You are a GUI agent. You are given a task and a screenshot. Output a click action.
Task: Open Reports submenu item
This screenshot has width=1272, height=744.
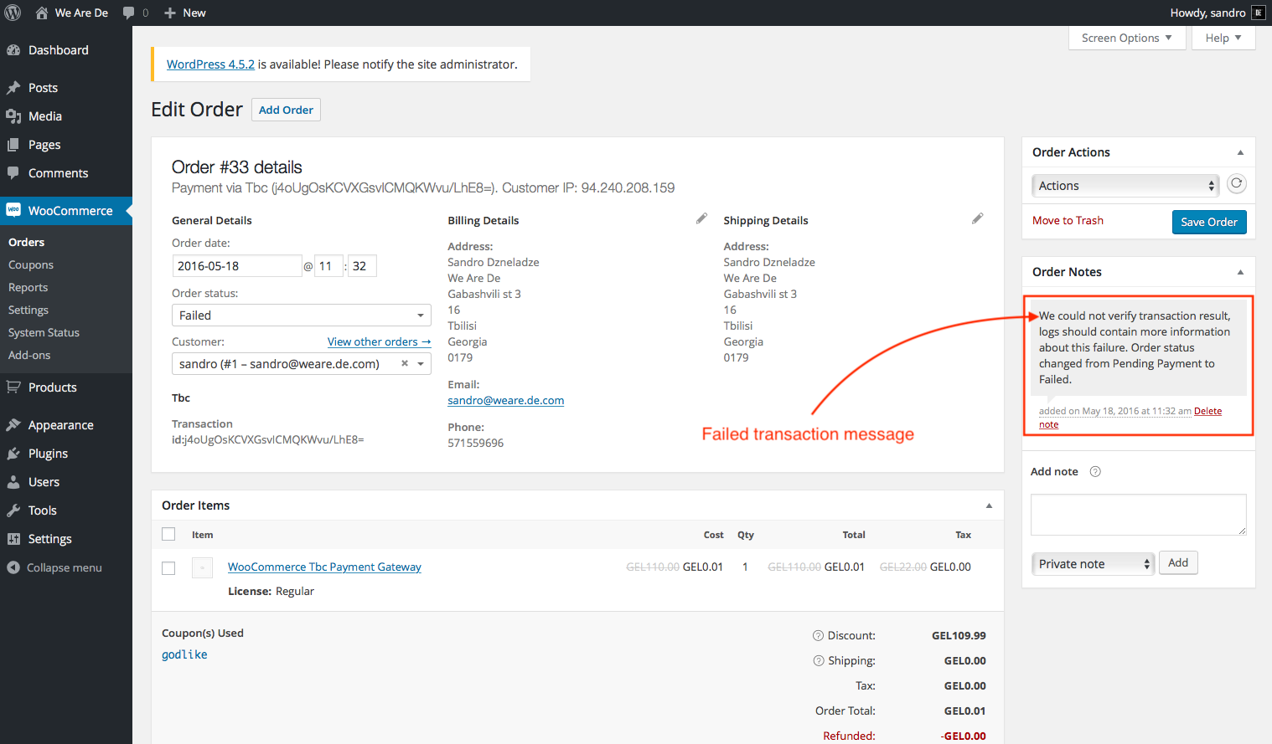28,287
